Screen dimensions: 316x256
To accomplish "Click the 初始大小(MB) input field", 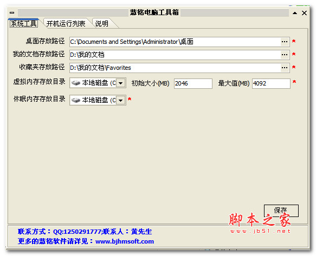I will tap(193, 83).
